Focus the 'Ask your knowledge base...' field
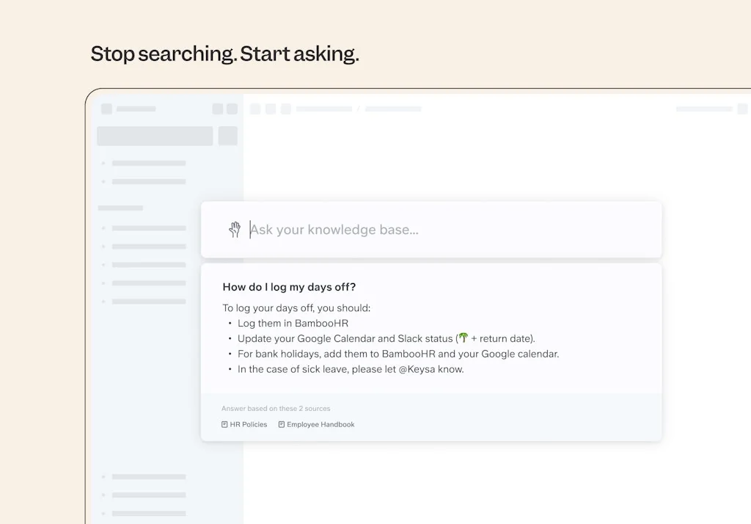751x524 pixels. (440, 230)
